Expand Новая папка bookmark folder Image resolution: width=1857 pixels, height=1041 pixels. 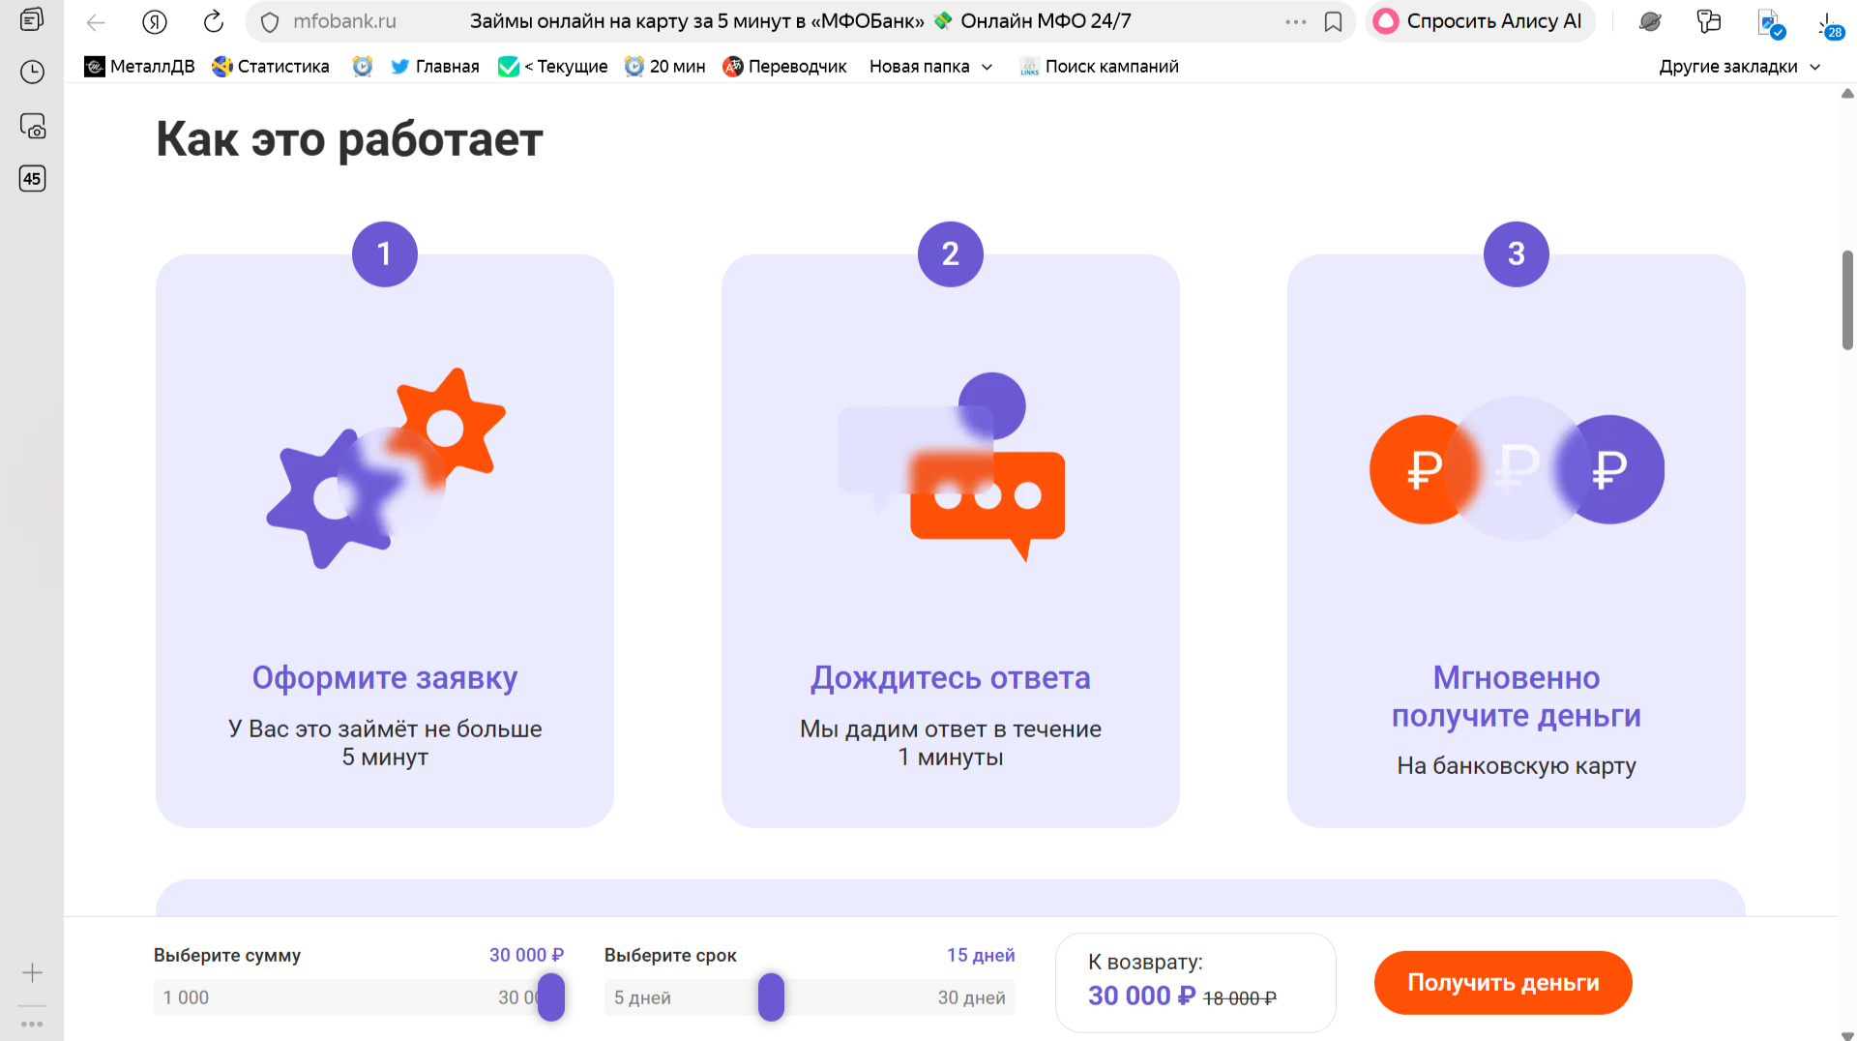930,66
